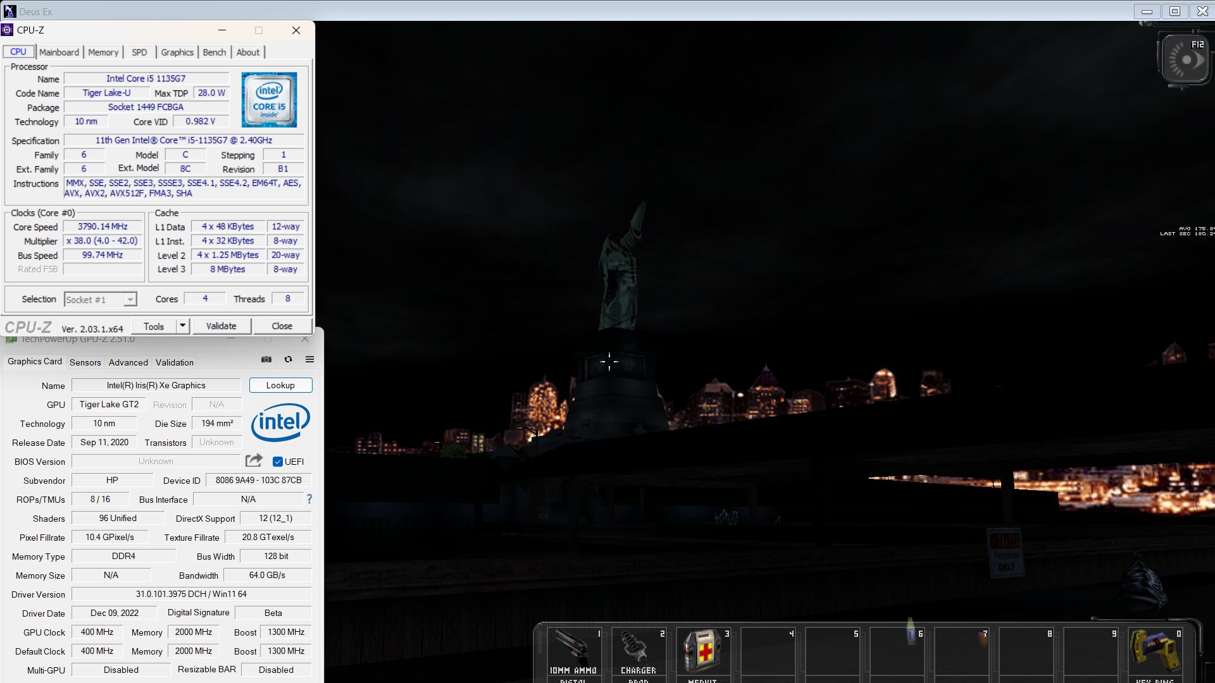1215x683 pixels.
Task: Click the Device ID value 8086 9A49
Action: [x=258, y=480]
